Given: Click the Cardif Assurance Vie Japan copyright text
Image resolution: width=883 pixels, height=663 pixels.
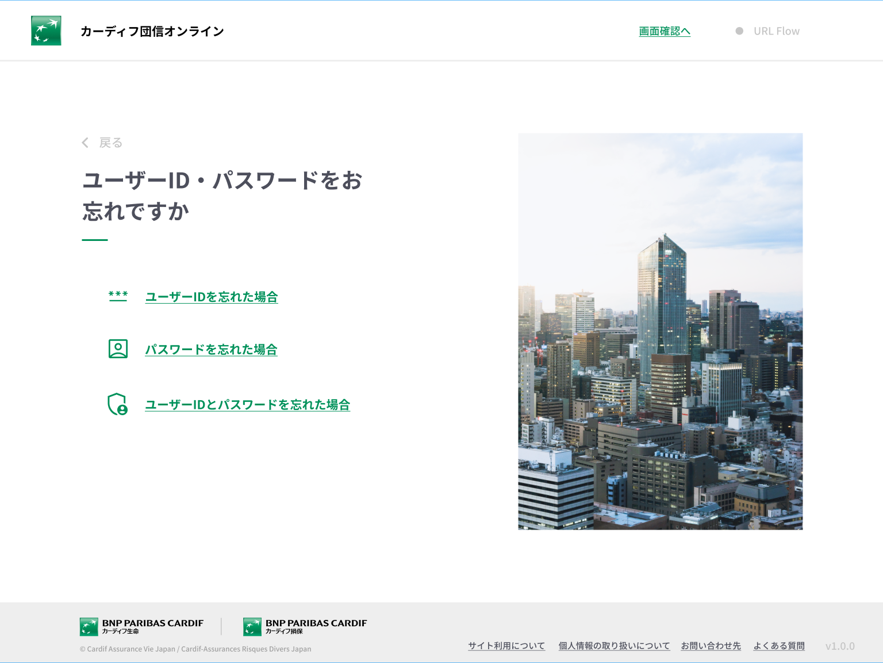Looking at the screenshot, I should point(195,649).
